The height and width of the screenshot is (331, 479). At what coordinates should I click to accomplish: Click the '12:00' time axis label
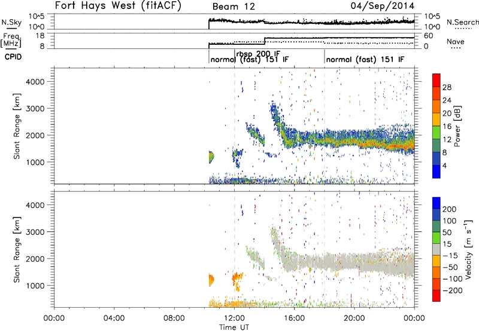point(234,318)
